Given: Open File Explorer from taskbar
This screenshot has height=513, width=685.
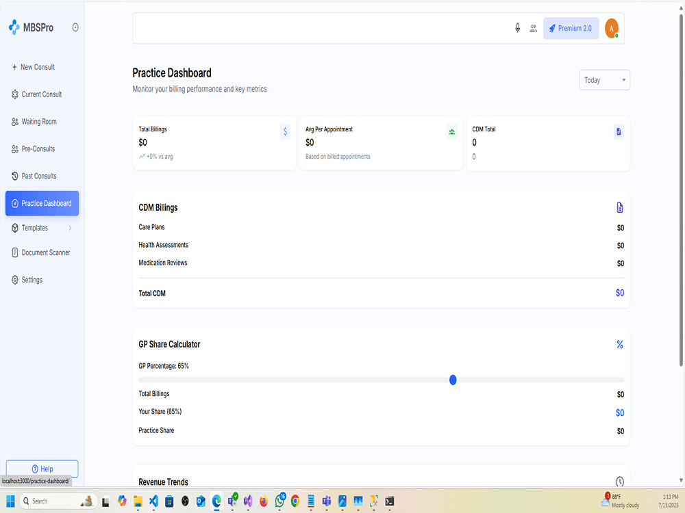Looking at the screenshot, I should [x=138, y=501].
